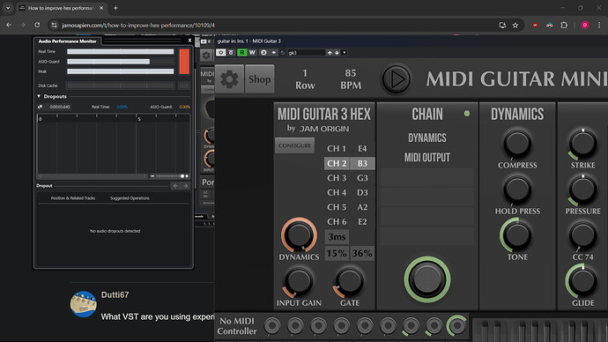Toggle the Write automation W button
Image resolution: width=608 pixels, height=342 pixels.
[x=252, y=52]
